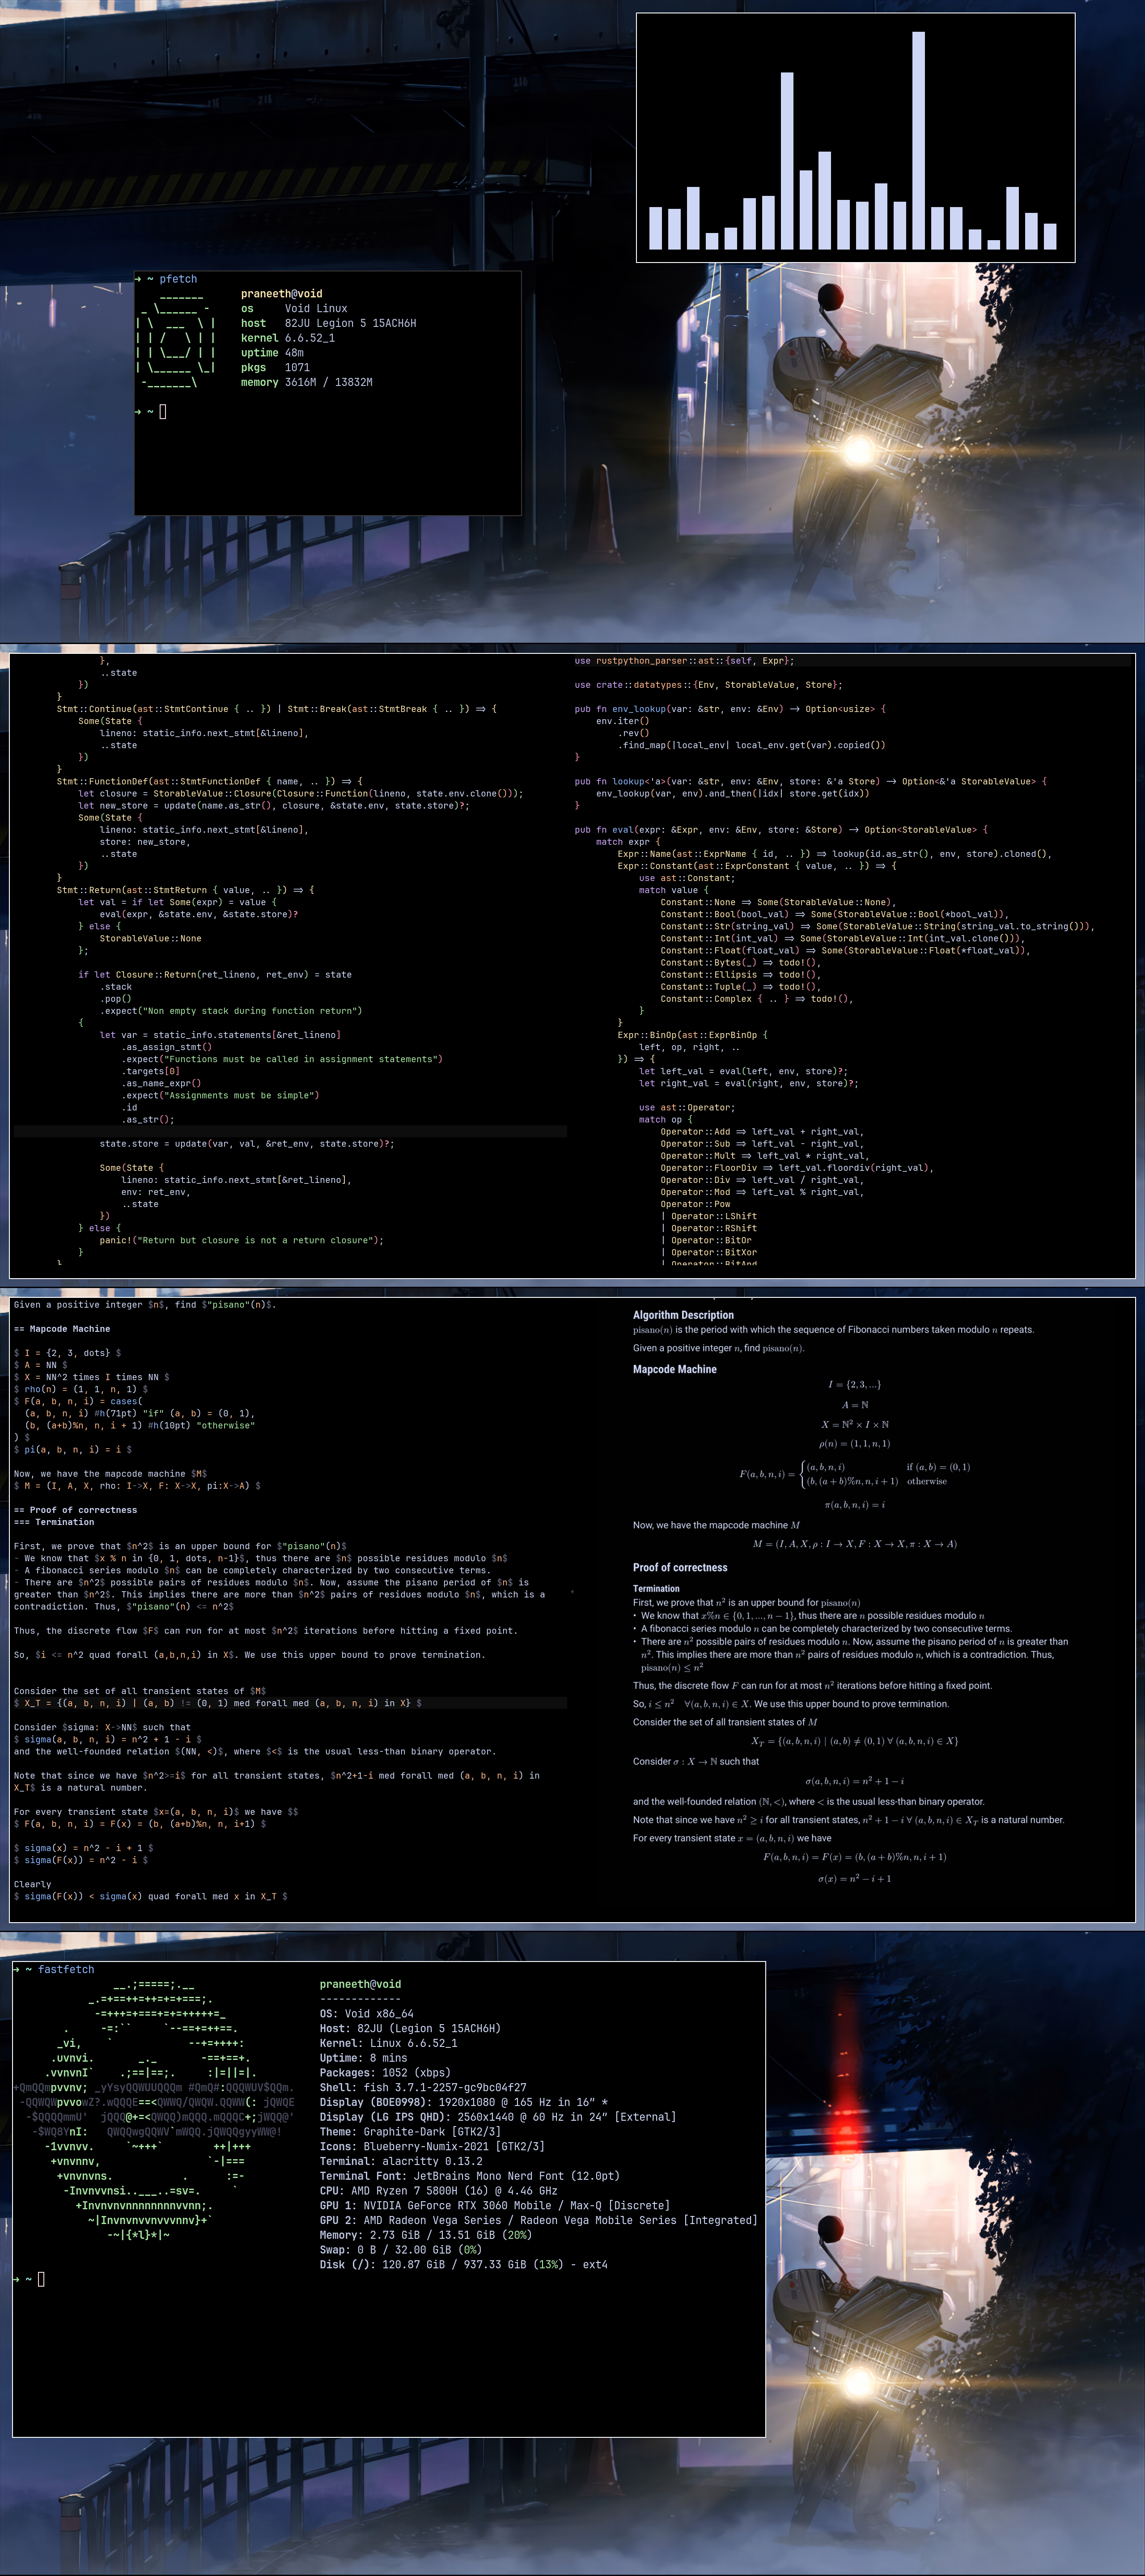Select the 'Operator::LShift' line
The width and height of the screenshot is (1145, 2576).
pos(708,1216)
